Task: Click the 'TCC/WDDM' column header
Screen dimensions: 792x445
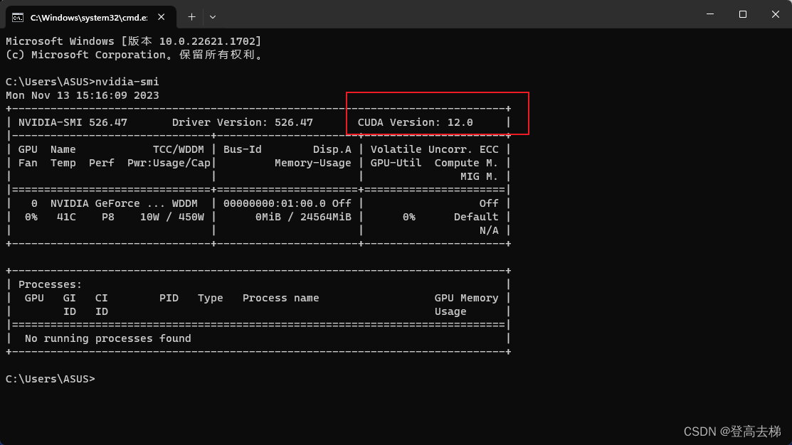Action: [x=179, y=149]
